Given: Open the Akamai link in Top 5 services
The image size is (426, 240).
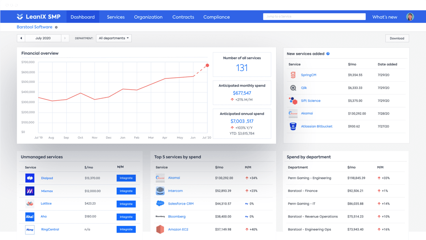Looking at the screenshot, I should (174, 178).
